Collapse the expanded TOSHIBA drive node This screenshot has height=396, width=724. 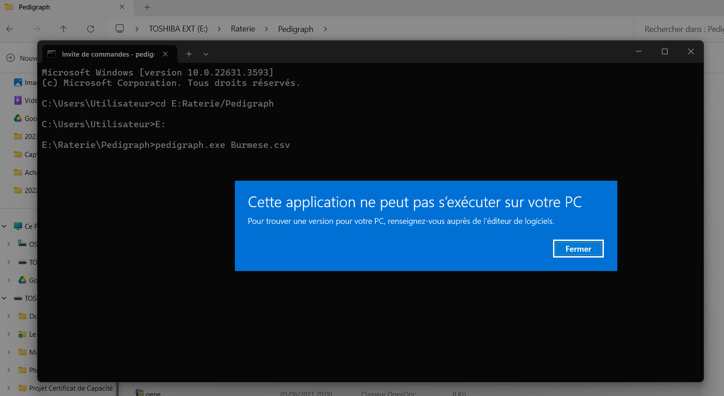4,298
